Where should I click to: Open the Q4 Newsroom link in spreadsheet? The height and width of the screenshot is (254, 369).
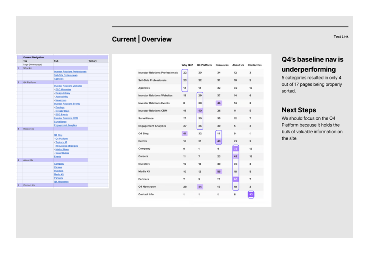tap(61, 182)
